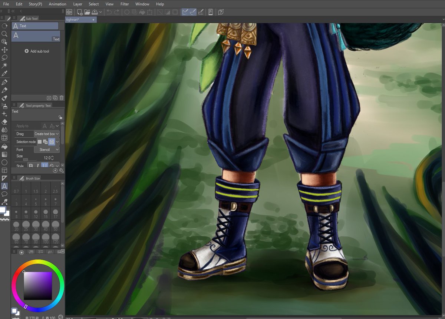445x319 pixels.
Task: Select the Frame border tool
Action: point(4,170)
